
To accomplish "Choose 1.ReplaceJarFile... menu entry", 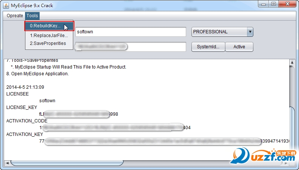I will (x=49, y=36).
